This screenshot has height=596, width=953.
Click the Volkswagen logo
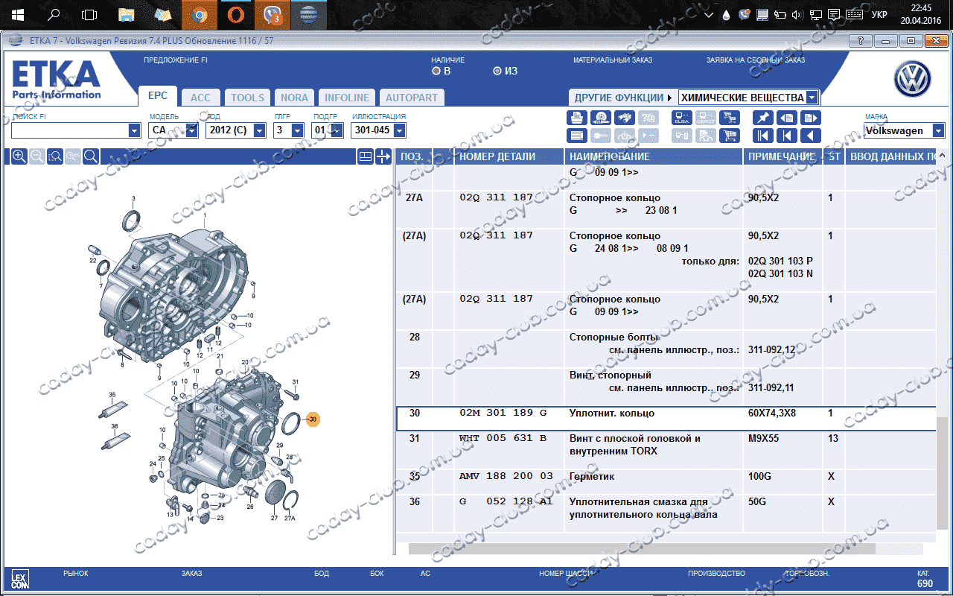pos(913,79)
